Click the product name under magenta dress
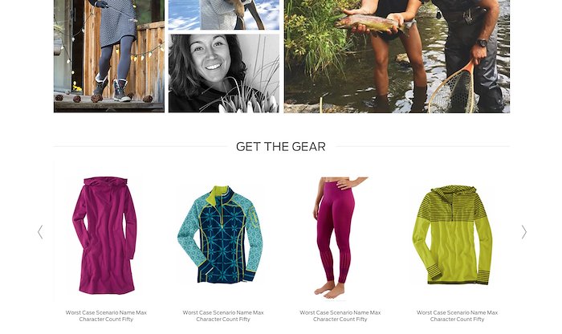562x334 pixels. (x=106, y=316)
